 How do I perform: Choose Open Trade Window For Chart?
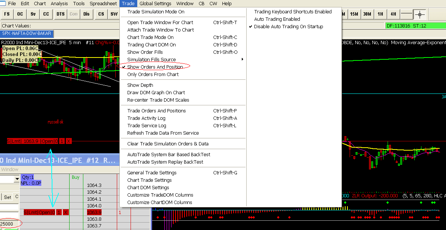pyautogui.click(x=183, y=22)
